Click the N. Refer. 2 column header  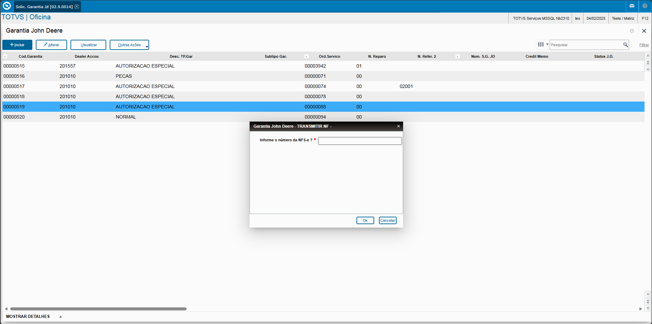tap(427, 56)
